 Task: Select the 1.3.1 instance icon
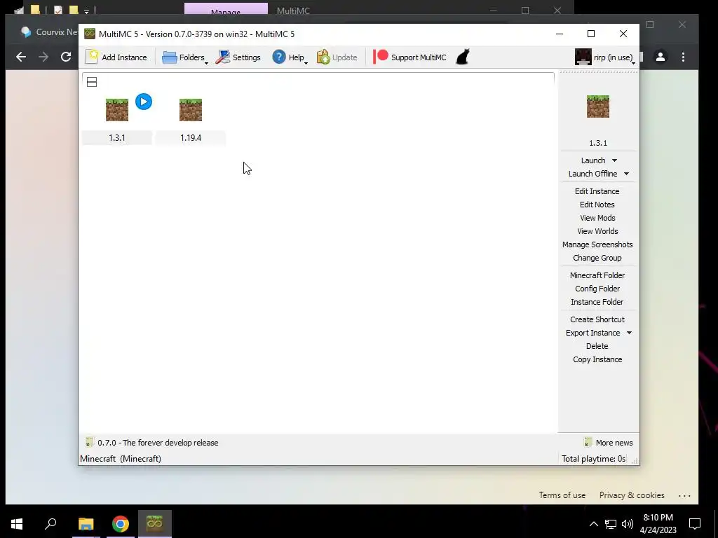point(117,110)
